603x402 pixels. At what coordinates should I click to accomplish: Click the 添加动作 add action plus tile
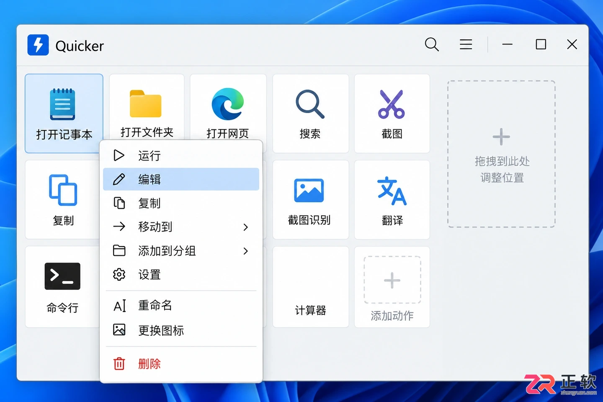pos(392,287)
